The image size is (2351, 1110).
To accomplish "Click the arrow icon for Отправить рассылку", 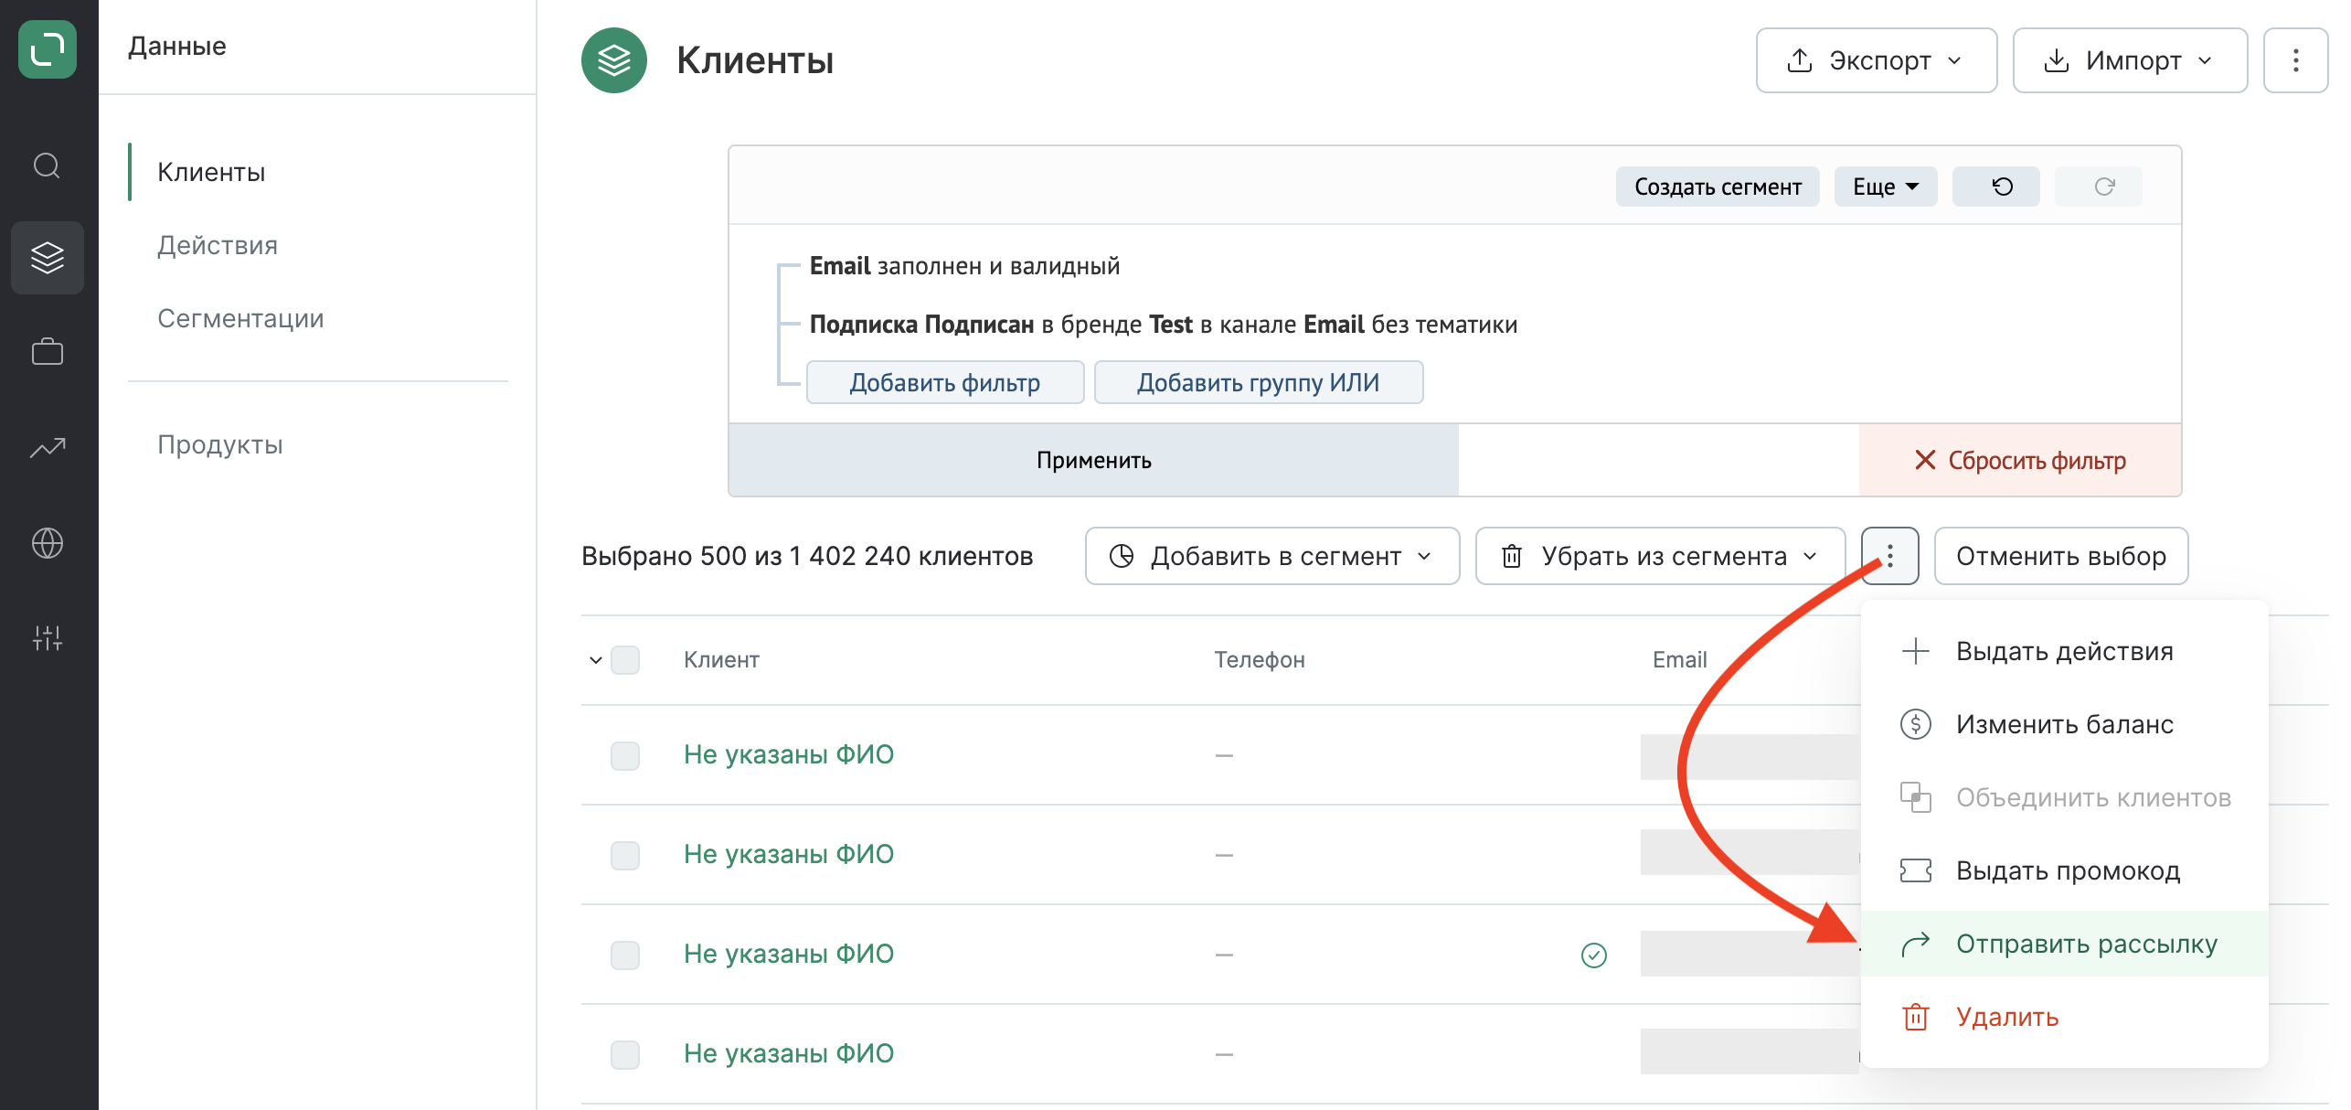I will [x=1916, y=944].
